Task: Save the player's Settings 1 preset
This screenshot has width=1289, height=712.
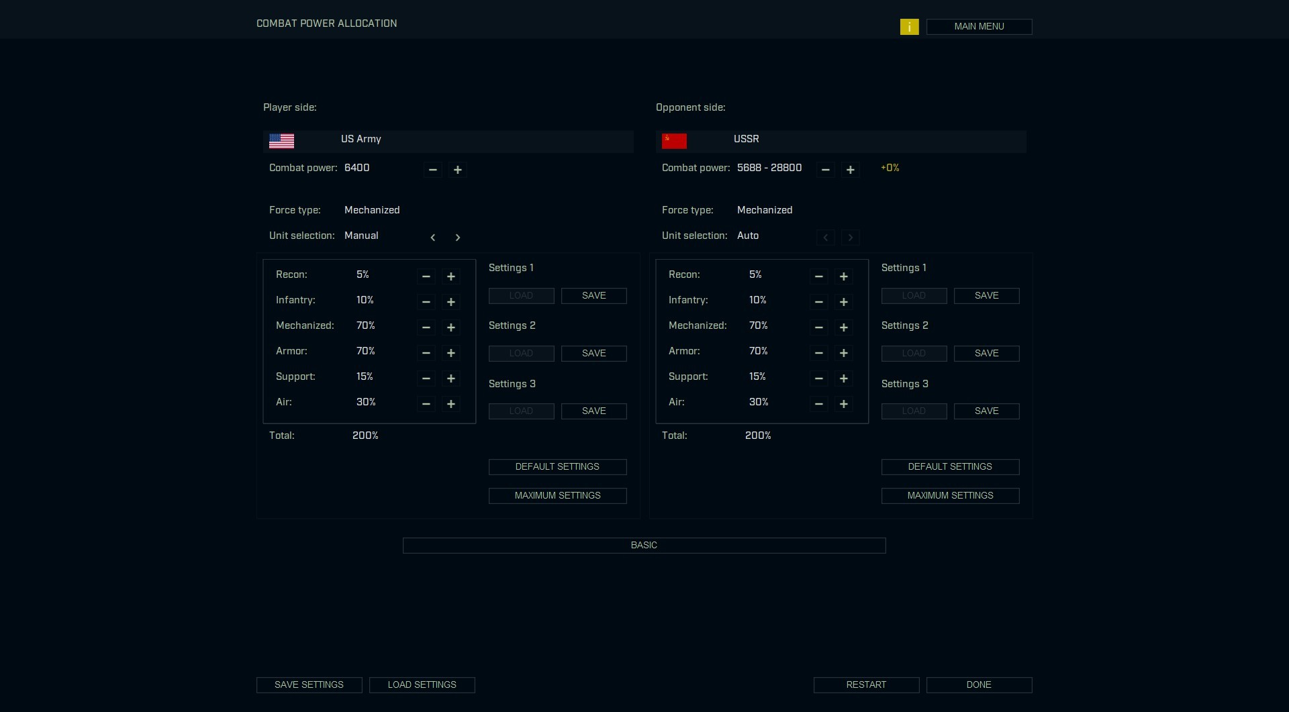Action: [x=593, y=296]
